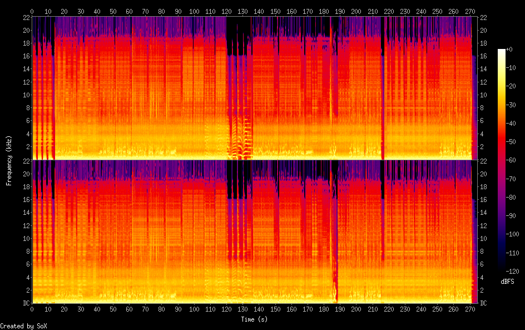Image resolution: width=525 pixels, height=330 pixels.
Task: Click the 270 tick on the bottom time axis
Action: click(469, 308)
